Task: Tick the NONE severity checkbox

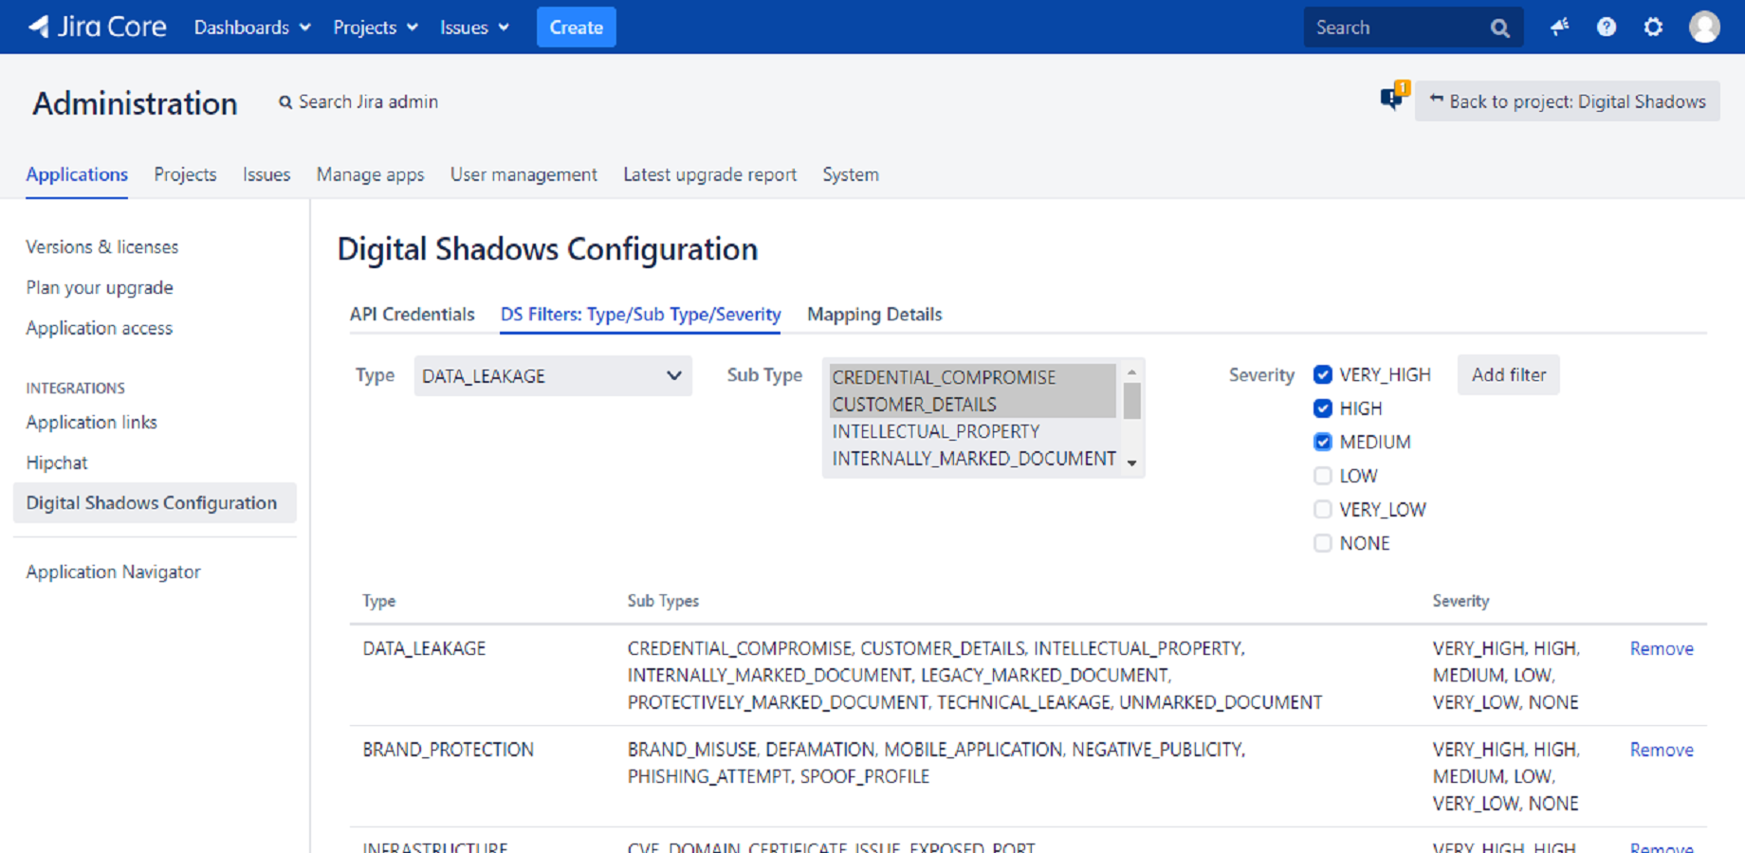Action: pos(1322,543)
